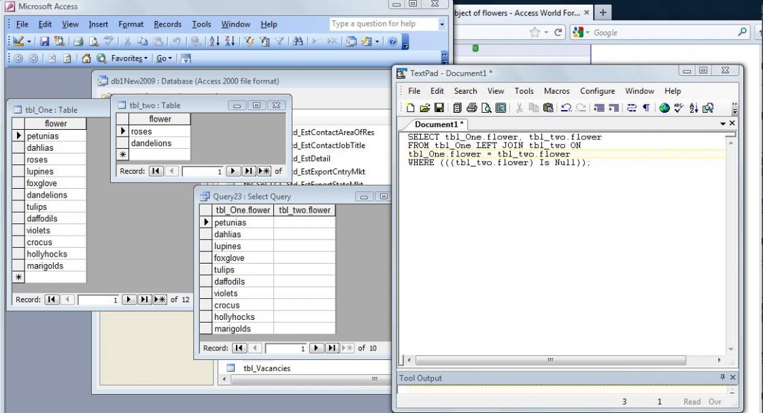Click Print icon in TextPad toolbar

click(471, 108)
